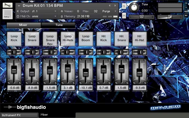Decrease volume with minus icon
This screenshot has width=189, height=118.
click(159, 17)
